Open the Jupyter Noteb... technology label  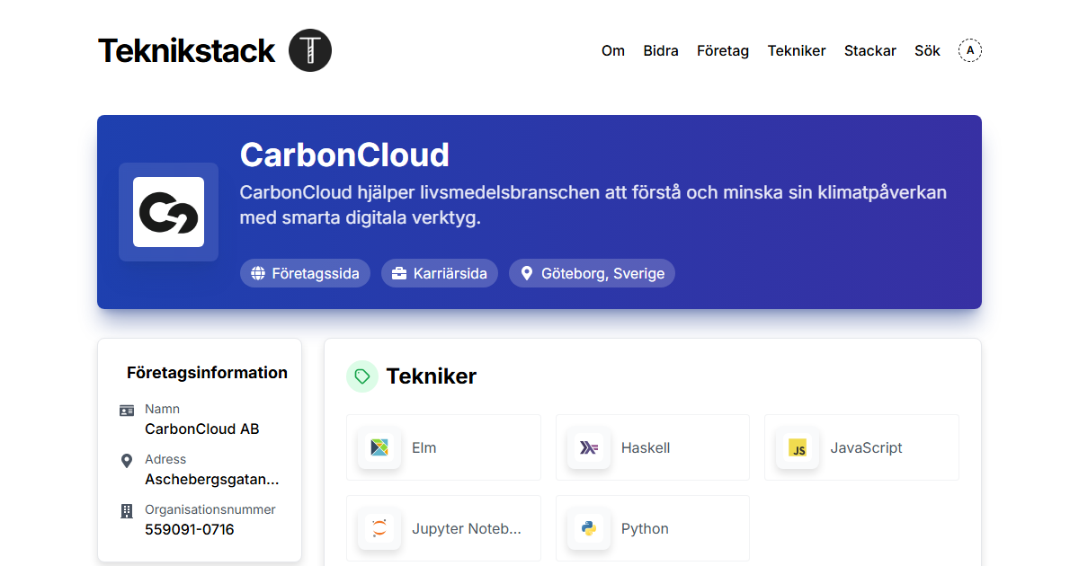(x=467, y=528)
